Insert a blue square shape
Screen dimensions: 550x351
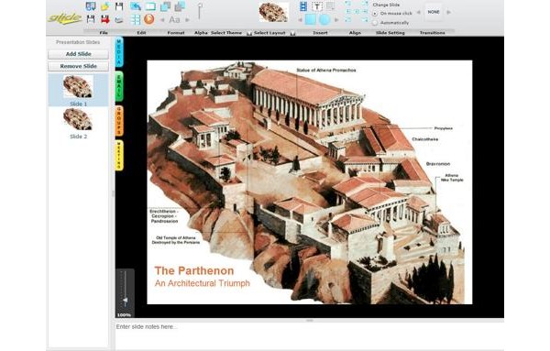click(x=311, y=19)
